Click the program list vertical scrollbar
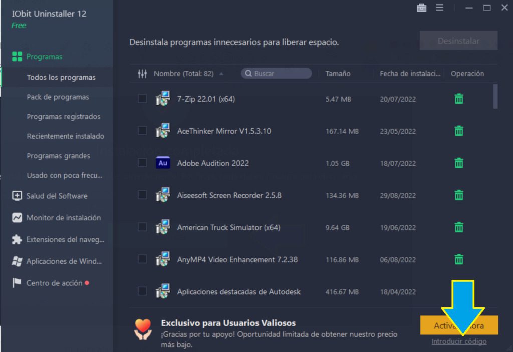513x352 pixels. pos(495,97)
